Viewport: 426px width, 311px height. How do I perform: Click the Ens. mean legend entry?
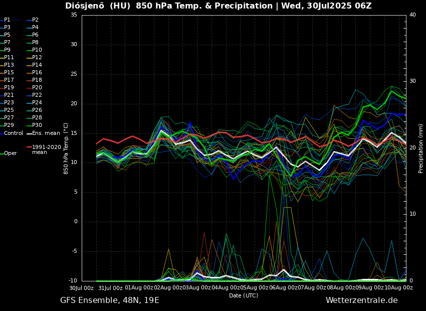[x=46, y=133]
